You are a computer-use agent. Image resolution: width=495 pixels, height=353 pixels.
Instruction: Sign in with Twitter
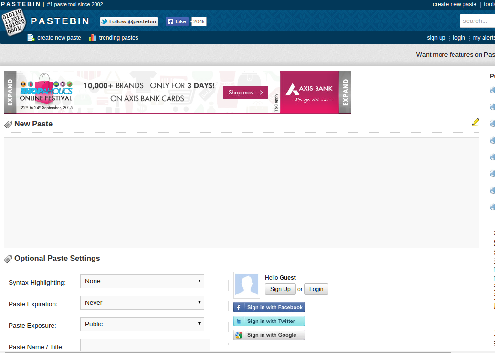pyautogui.click(x=269, y=321)
